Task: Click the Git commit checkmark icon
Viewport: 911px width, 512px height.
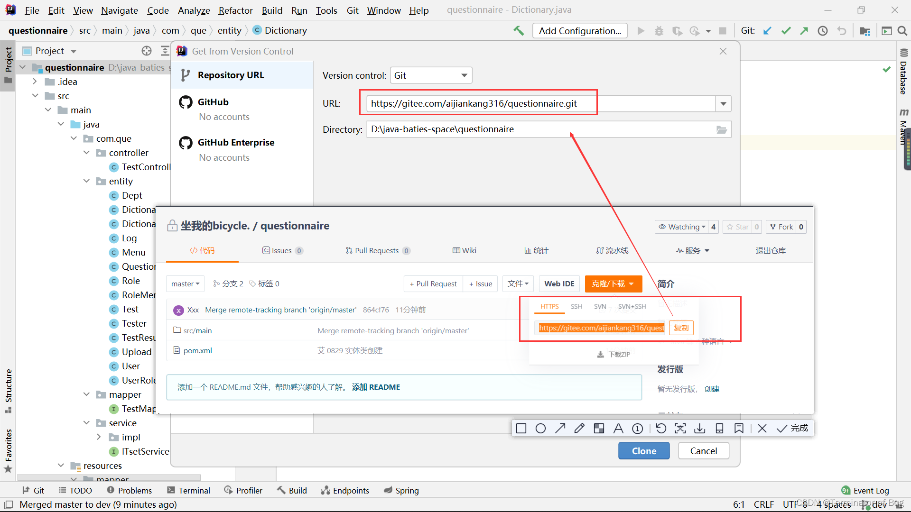Action: [x=786, y=31]
